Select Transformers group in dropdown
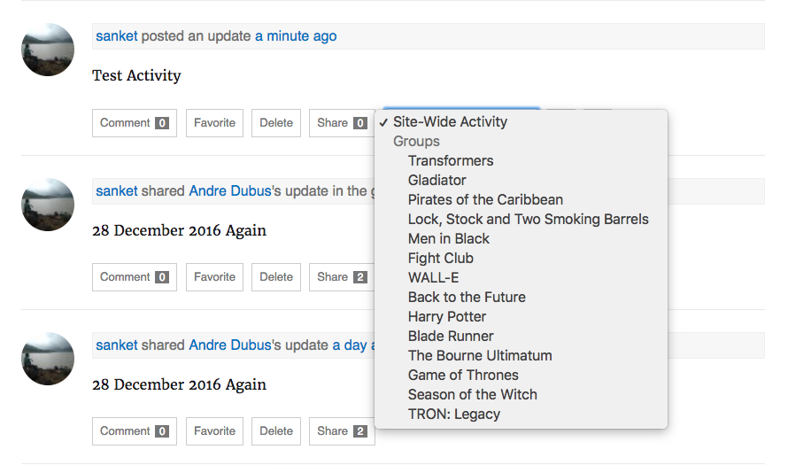Screen dimensions: 788x465 point(450,161)
